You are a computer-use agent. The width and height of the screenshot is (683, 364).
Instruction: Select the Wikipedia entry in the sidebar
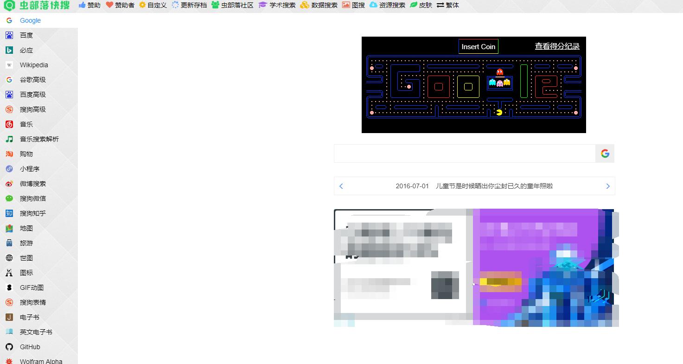coord(33,65)
